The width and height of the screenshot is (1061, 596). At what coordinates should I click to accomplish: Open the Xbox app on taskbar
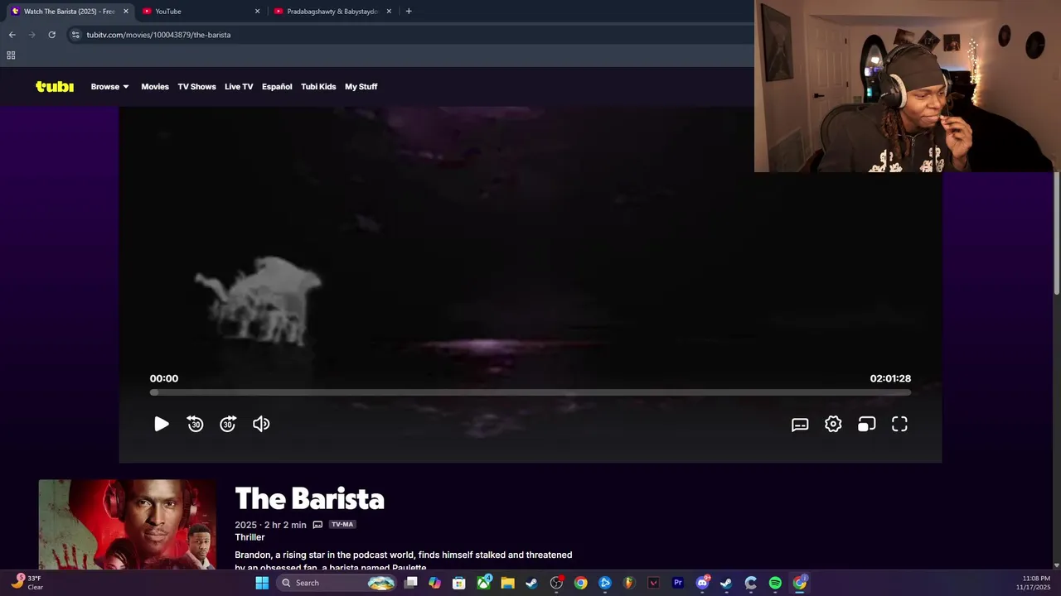coord(484,583)
